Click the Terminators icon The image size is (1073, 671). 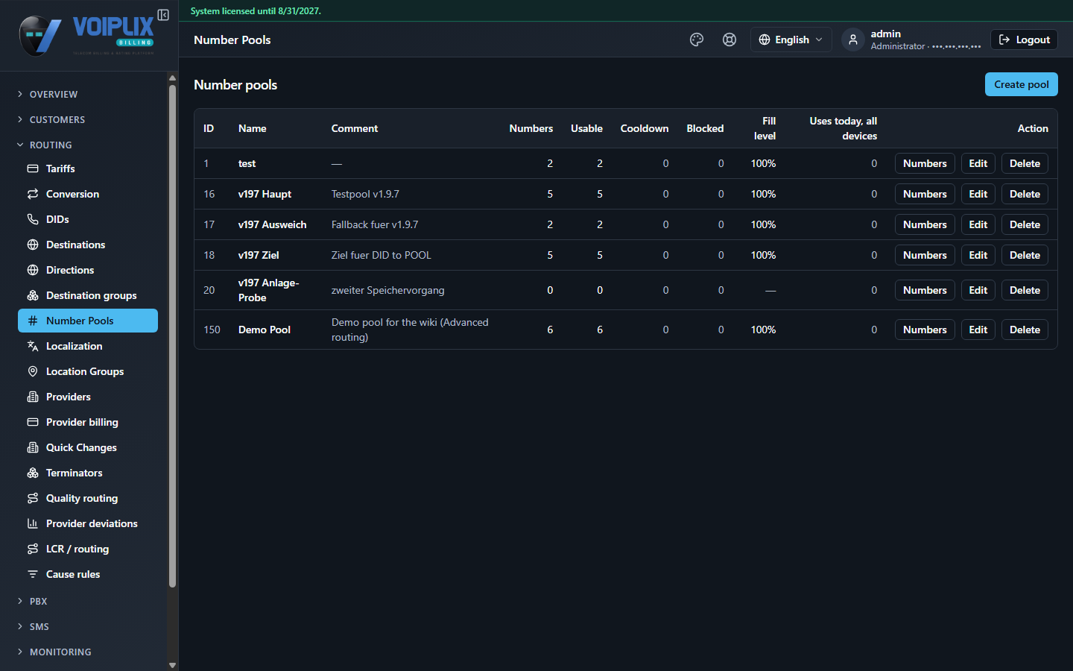click(33, 473)
